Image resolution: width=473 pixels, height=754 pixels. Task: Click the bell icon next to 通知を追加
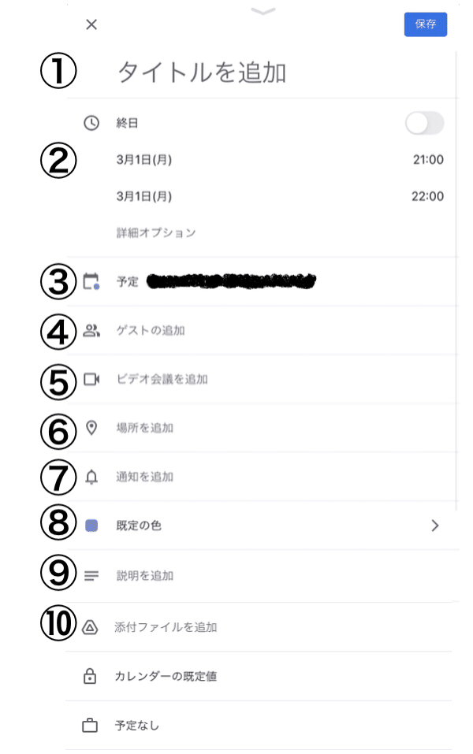tap(91, 477)
